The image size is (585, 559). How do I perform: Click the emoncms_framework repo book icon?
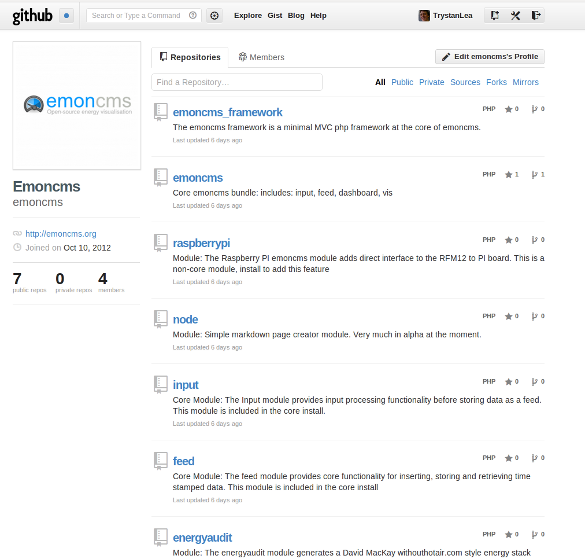(161, 112)
